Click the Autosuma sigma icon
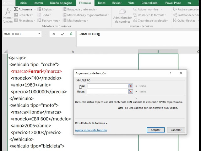This screenshot has width=201, height=151. point(16,9)
